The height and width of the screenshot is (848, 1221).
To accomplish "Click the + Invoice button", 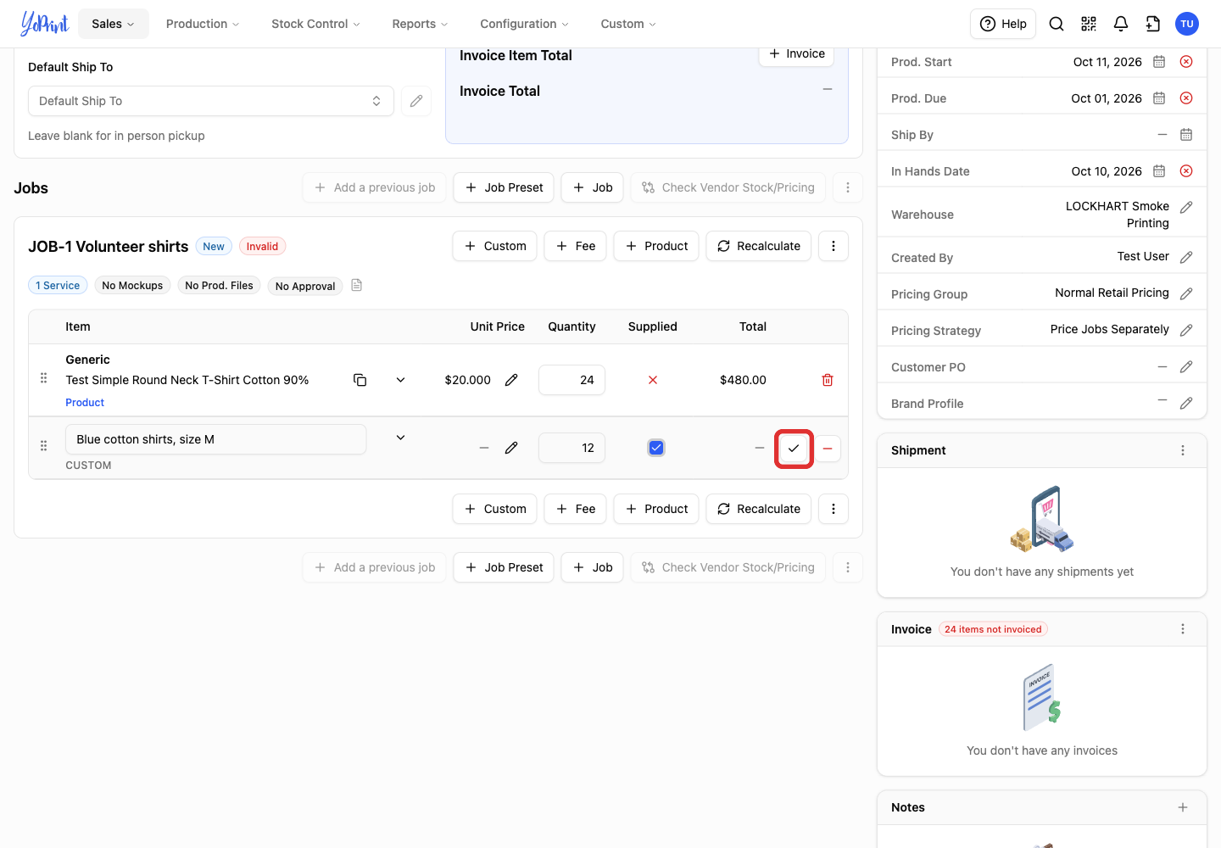I will click(x=797, y=53).
